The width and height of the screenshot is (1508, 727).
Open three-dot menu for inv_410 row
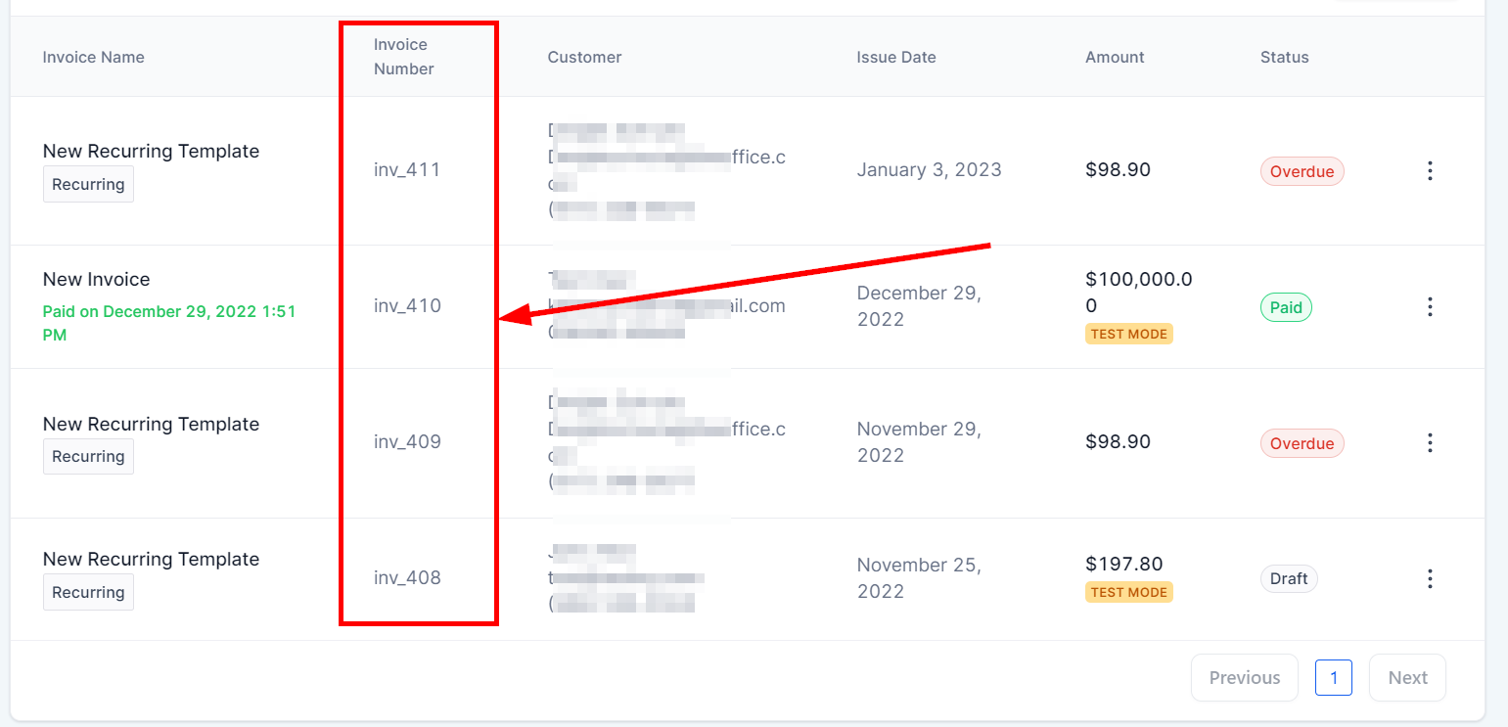tap(1430, 307)
